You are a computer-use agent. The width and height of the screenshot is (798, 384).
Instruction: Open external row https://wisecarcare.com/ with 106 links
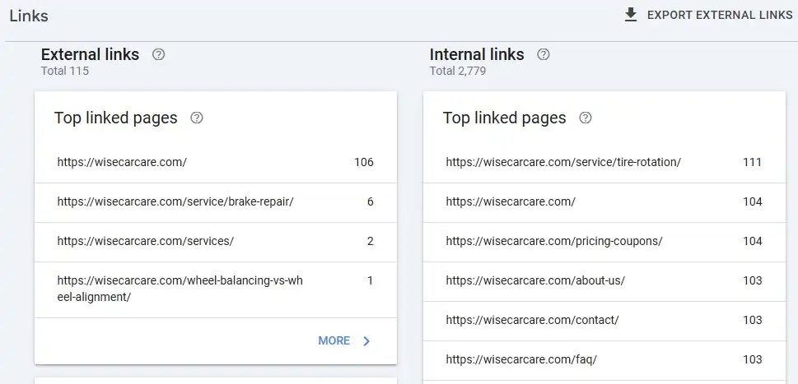click(216, 163)
